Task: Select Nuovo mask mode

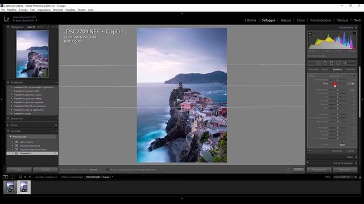Action: tap(325, 69)
